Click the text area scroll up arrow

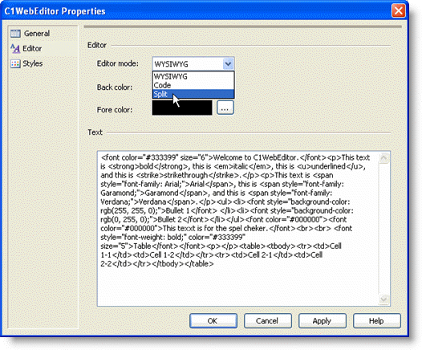pyautogui.click(x=383, y=158)
